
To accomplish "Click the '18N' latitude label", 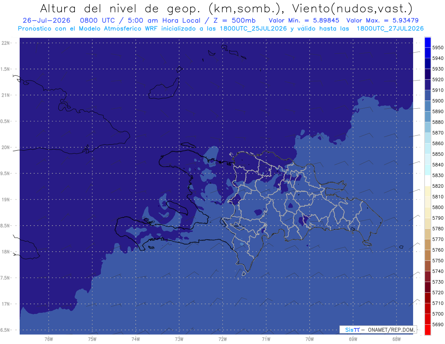I will [x=6, y=252].
